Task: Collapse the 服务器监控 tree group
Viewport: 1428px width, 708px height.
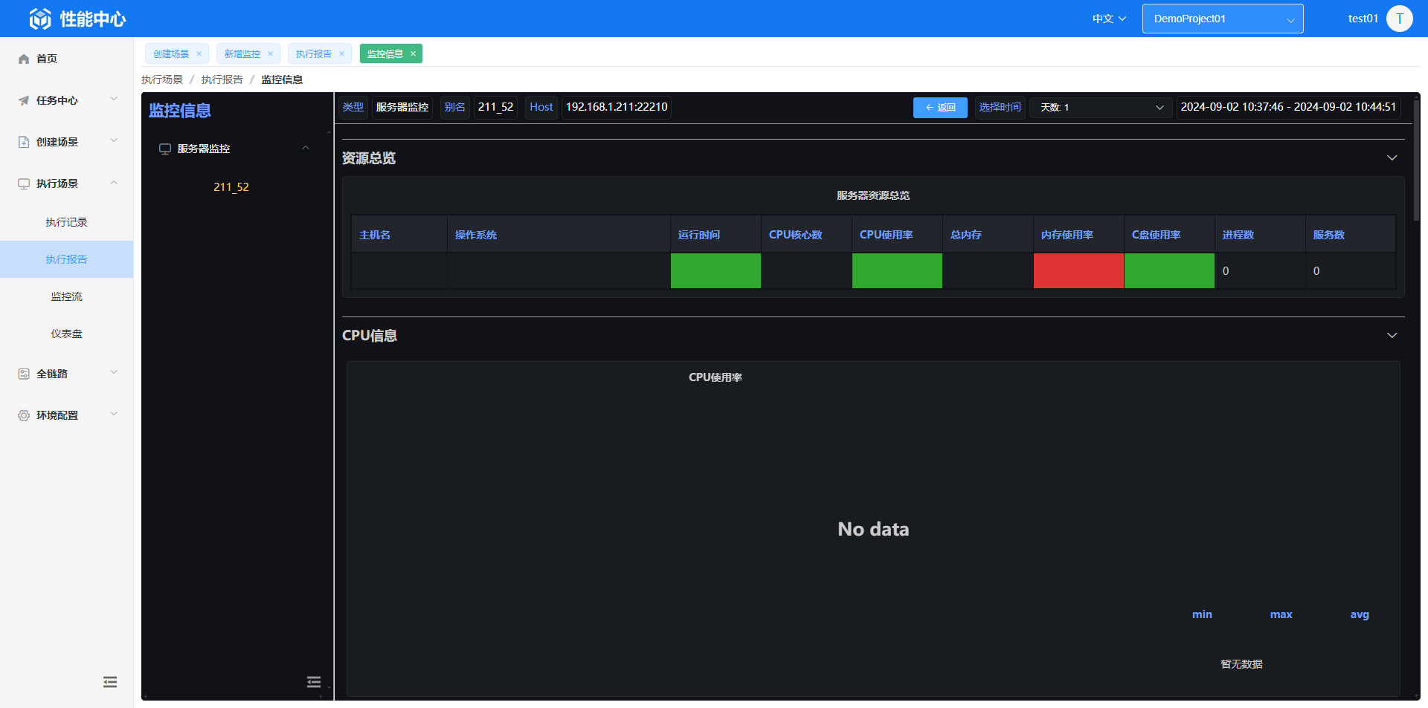Action: [306, 148]
